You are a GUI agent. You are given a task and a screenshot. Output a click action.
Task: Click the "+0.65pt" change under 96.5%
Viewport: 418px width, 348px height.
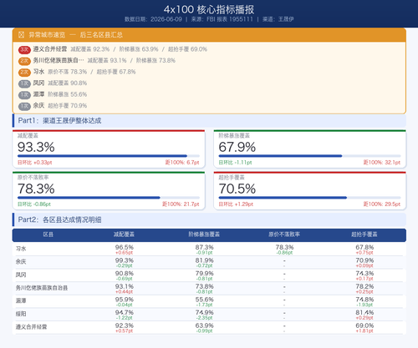pos(124,253)
